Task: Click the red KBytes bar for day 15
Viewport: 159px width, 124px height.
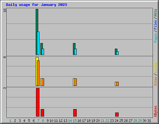Action: pyautogui.click(x=75, y=113)
